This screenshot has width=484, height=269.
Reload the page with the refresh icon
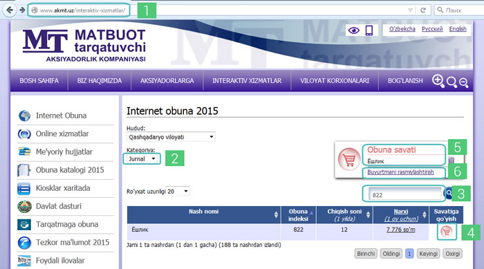point(423,10)
